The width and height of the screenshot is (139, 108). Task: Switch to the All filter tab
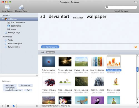[x=43, y=52]
